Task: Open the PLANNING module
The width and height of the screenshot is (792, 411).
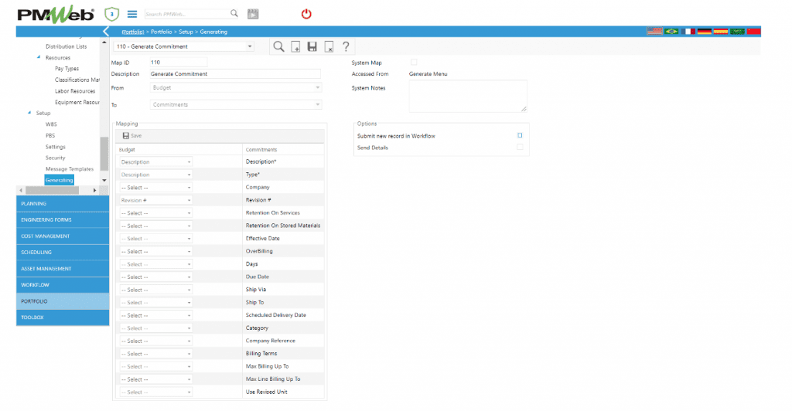Action: coord(63,204)
